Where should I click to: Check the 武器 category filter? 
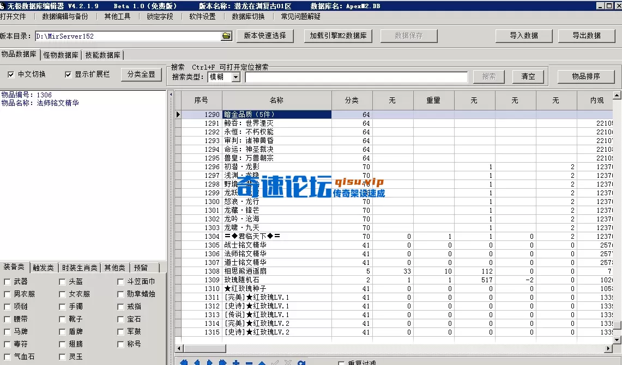(7, 282)
